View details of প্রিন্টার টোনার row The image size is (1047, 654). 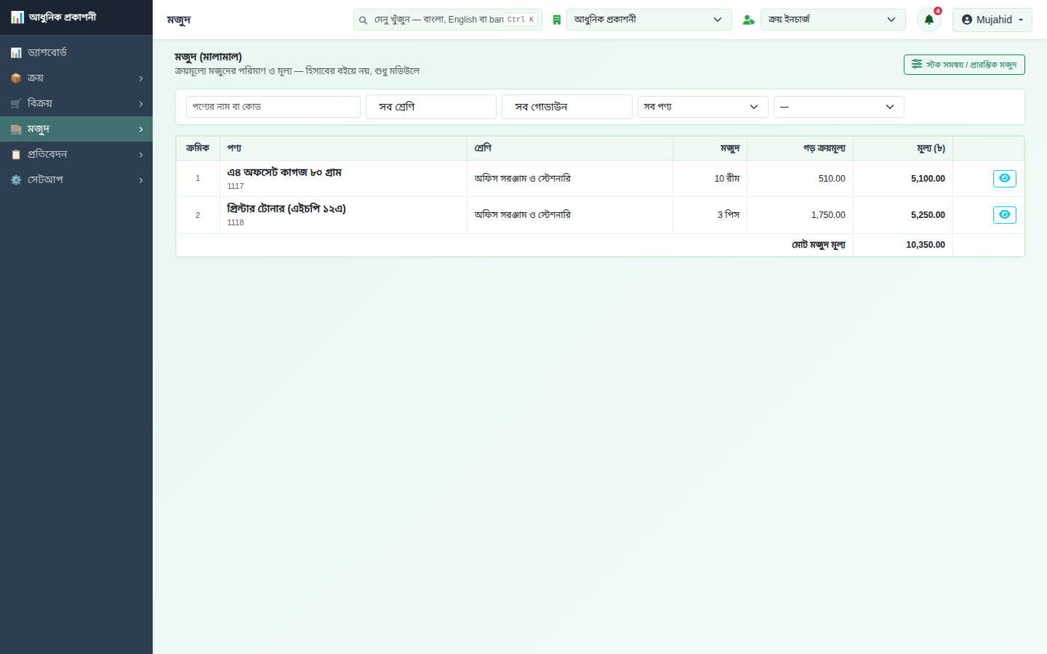pos(1004,214)
